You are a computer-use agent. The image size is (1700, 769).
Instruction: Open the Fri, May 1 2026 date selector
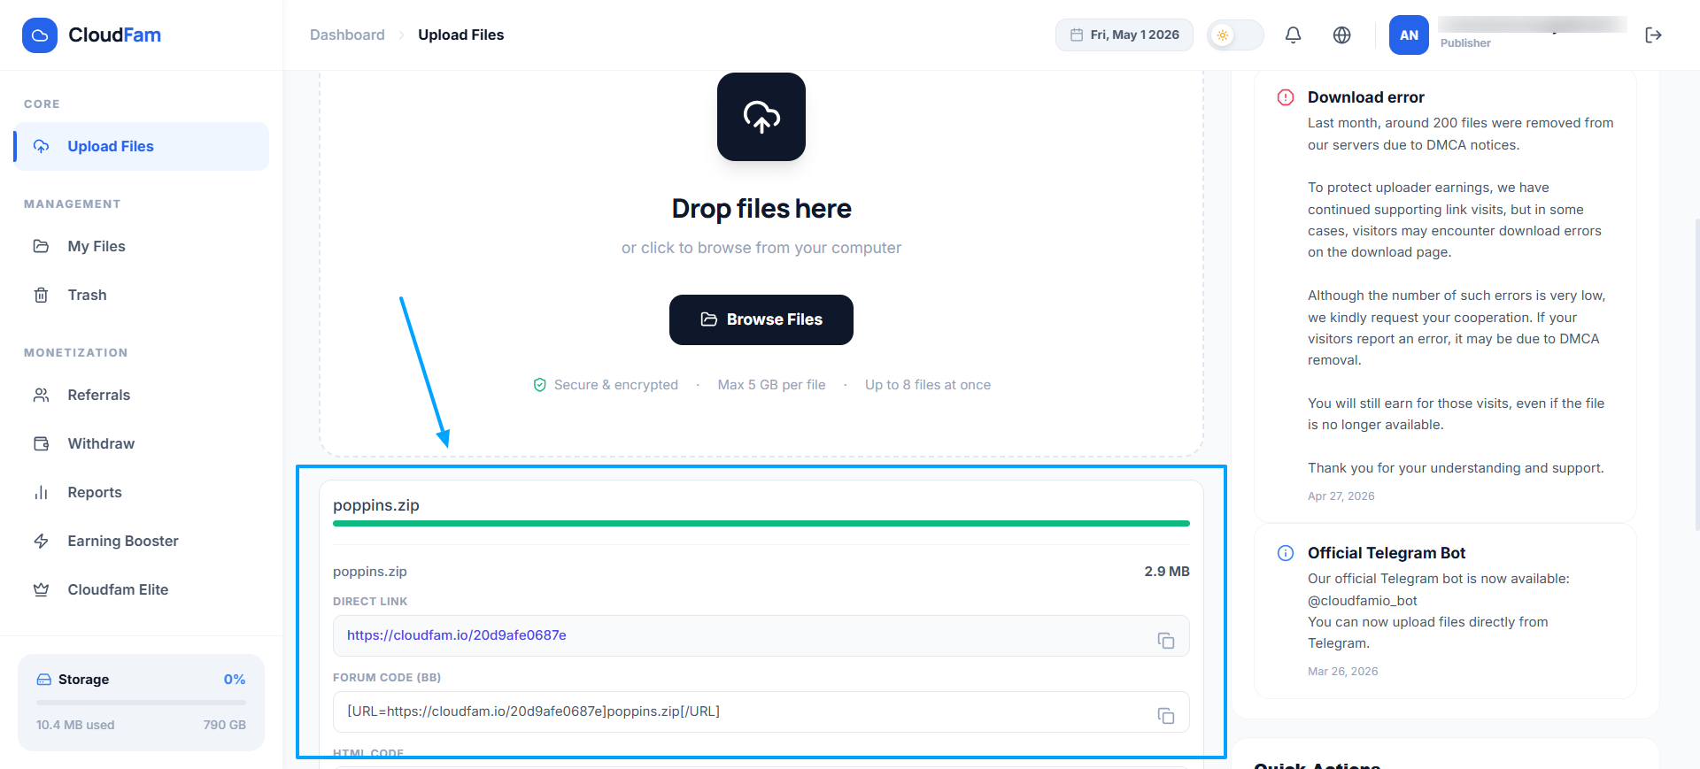click(x=1124, y=35)
